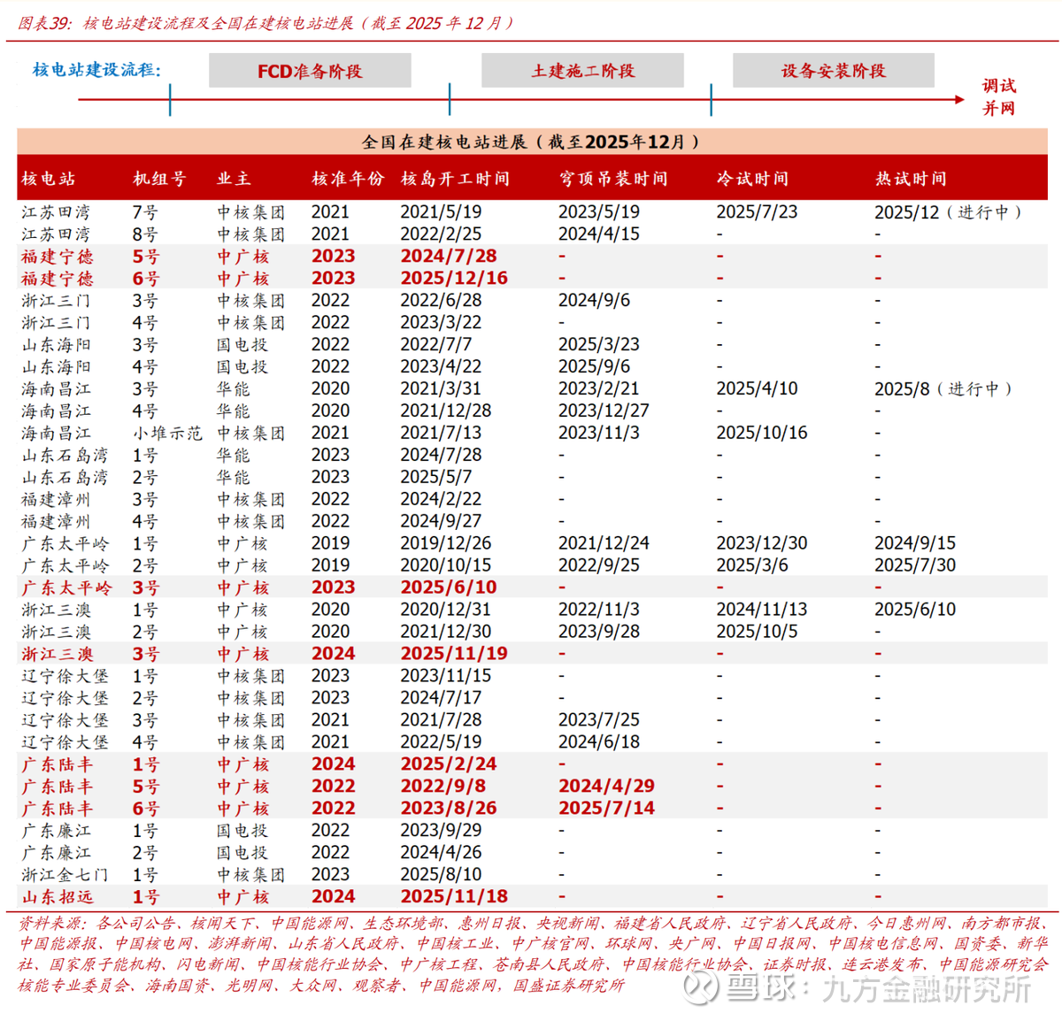Select the 小堆示范 unit cell
This screenshot has height=1021, width=1062.
coord(167,433)
